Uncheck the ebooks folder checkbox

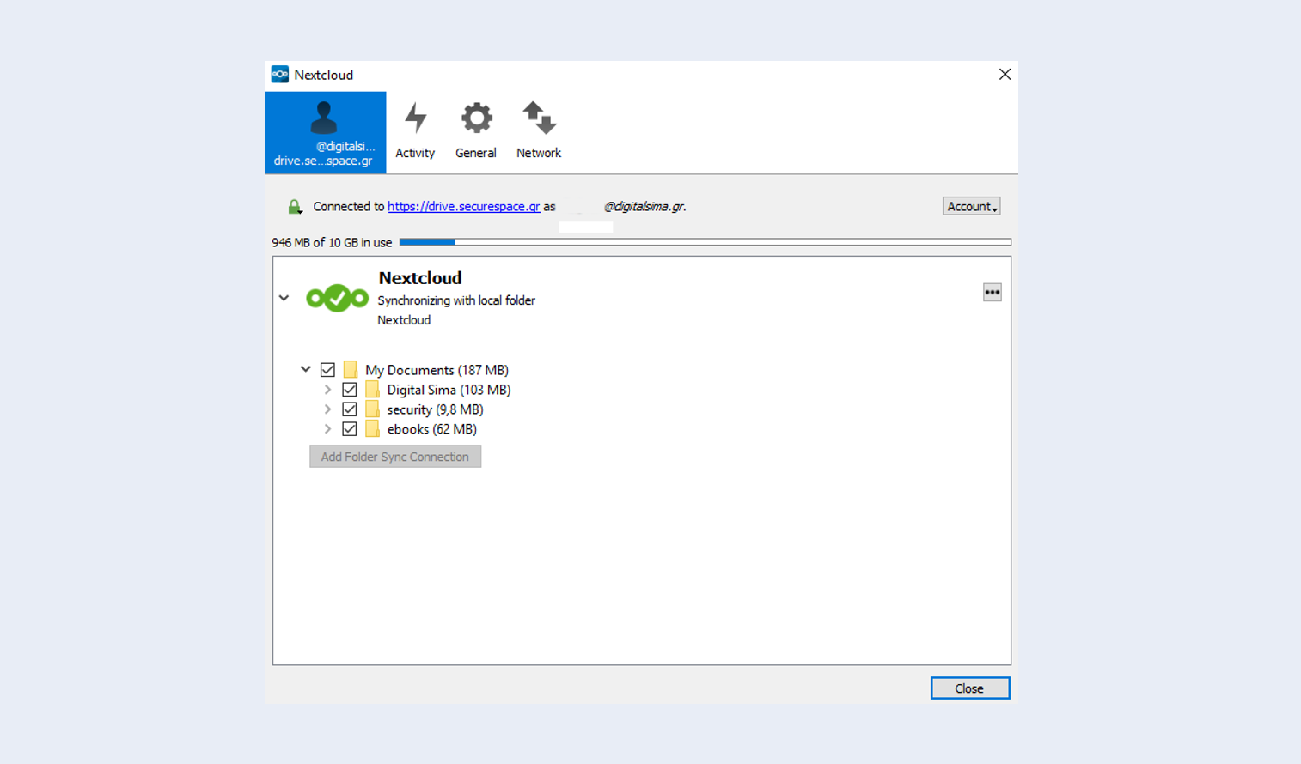tap(350, 429)
